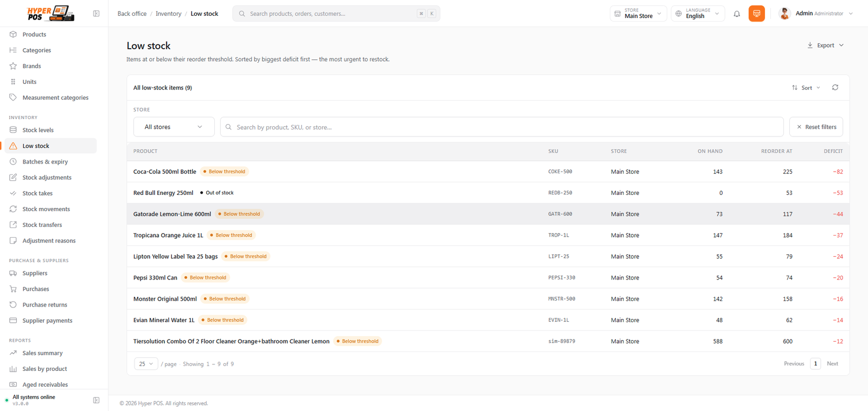
Task: Click the refresh icon in low-stock table header
Action: tap(835, 88)
